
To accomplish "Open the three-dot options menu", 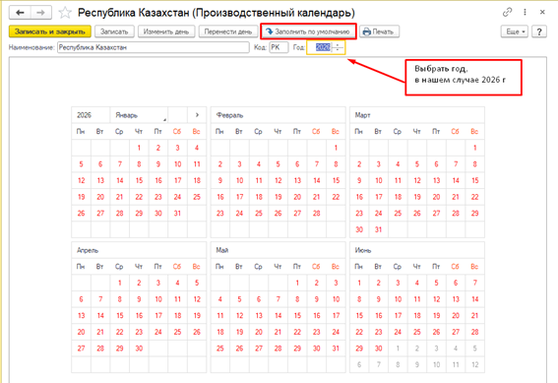I will pos(525,12).
